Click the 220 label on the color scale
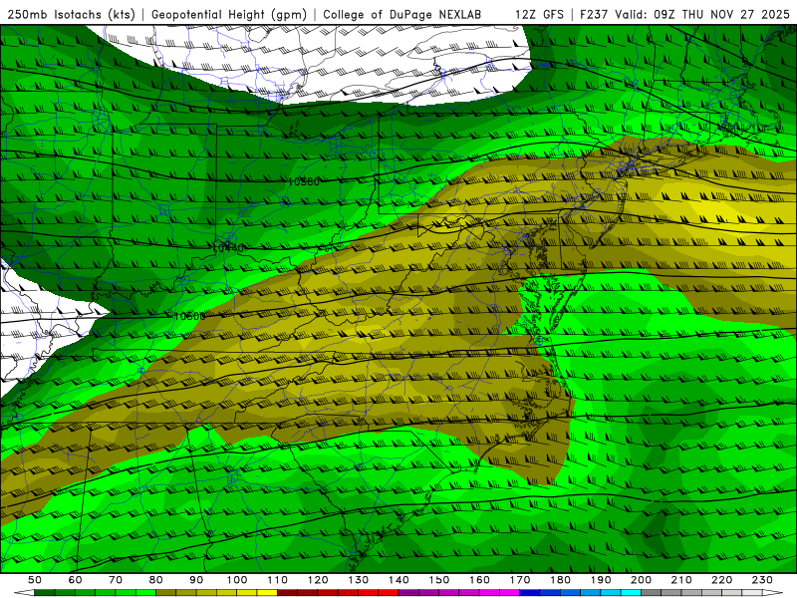The height and width of the screenshot is (598, 797). click(x=722, y=580)
